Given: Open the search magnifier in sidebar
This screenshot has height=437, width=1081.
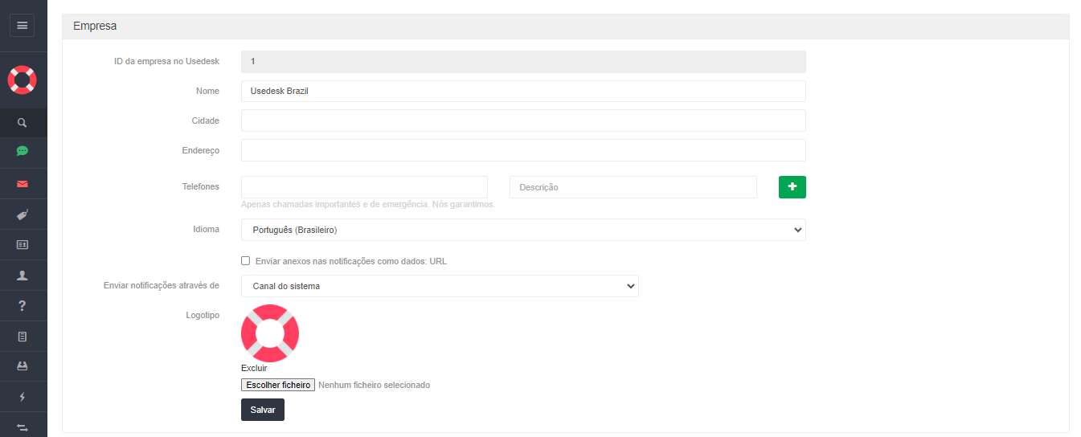Looking at the screenshot, I should coord(23,123).
